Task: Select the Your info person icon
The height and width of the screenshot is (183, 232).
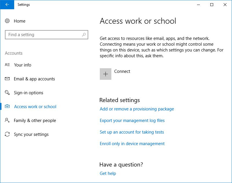Action: (x=7, y=65)
